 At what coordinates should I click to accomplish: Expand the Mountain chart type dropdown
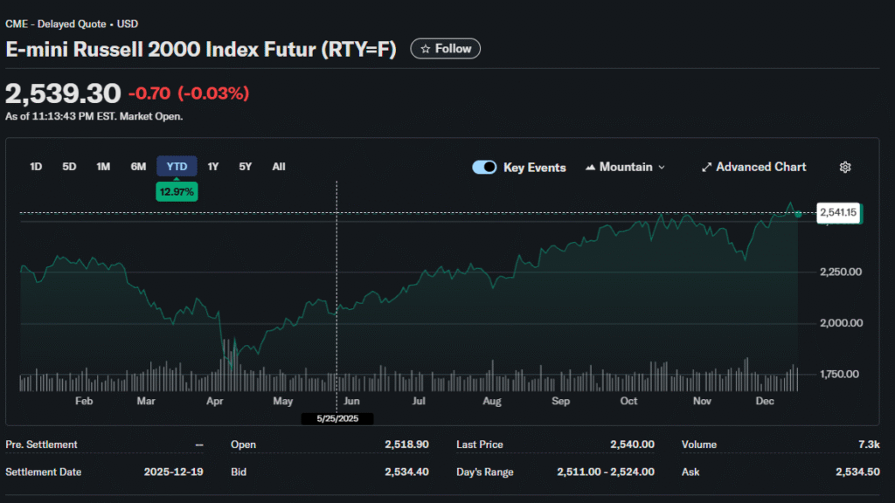pos(661,167)
